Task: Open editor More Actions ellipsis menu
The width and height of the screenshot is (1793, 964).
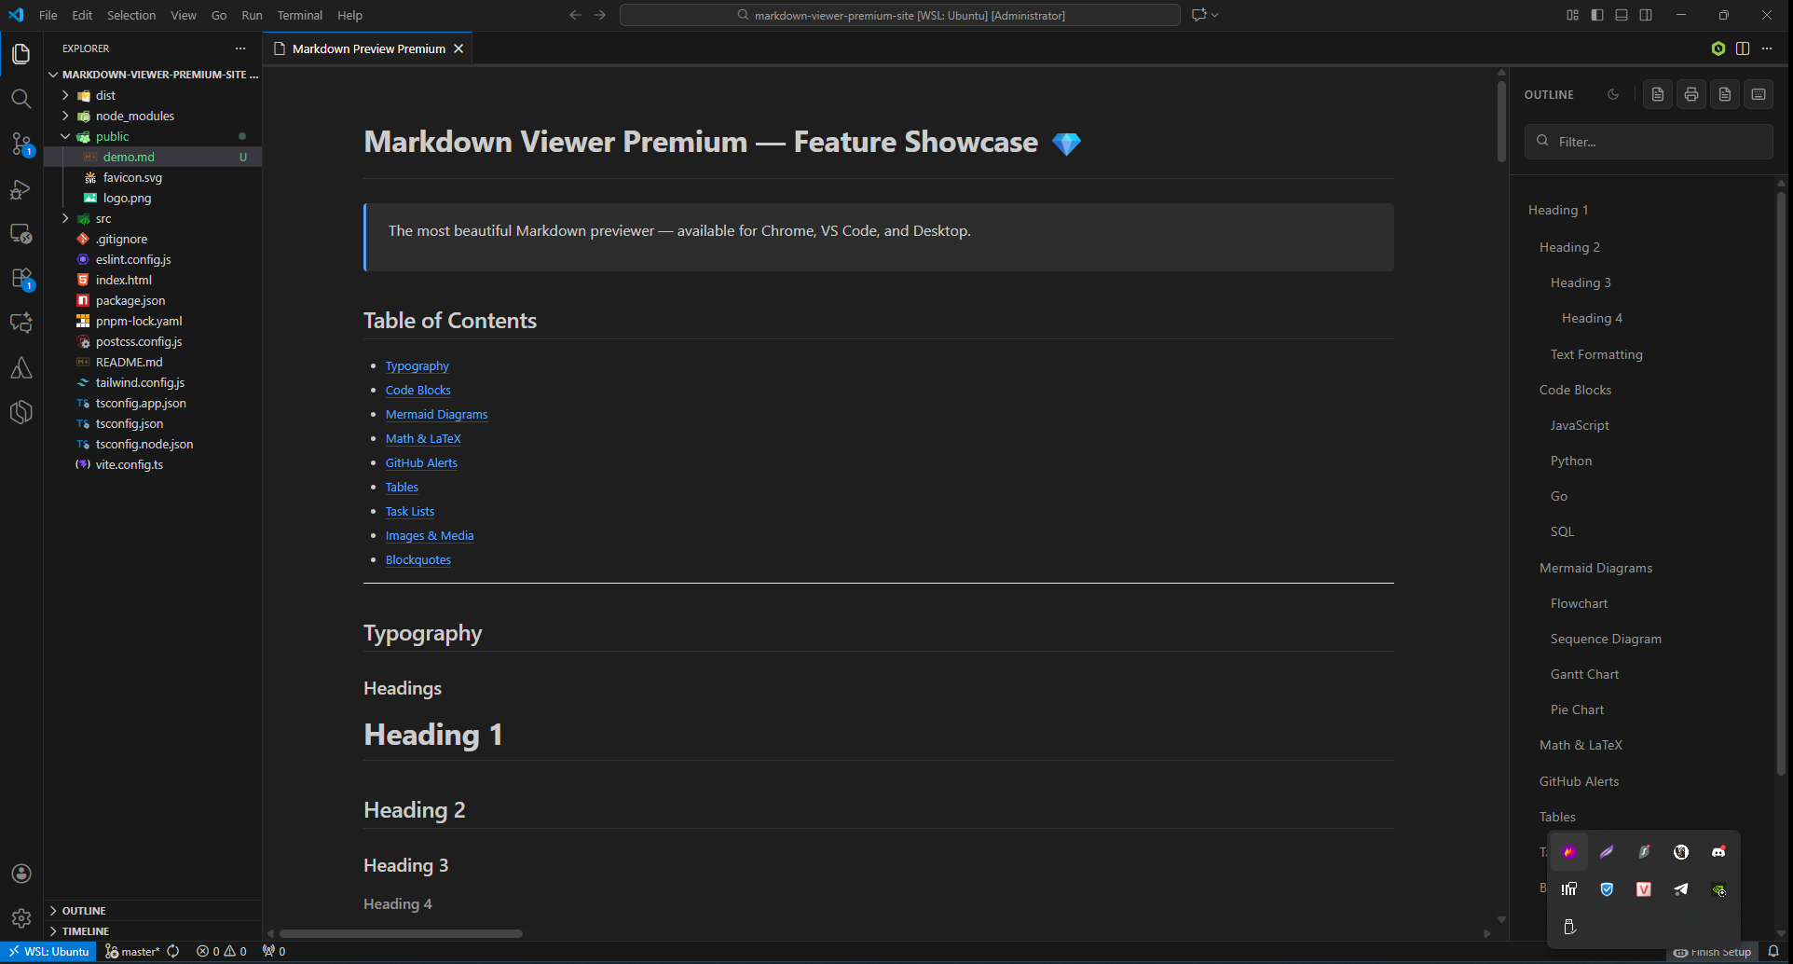Action: click(x=1767, y=48)
